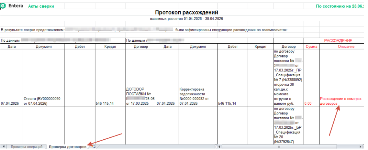This screenshot has height=150, width=368.
Task: Select the Протокол расхождений title cell
Action: pos(186,12)
